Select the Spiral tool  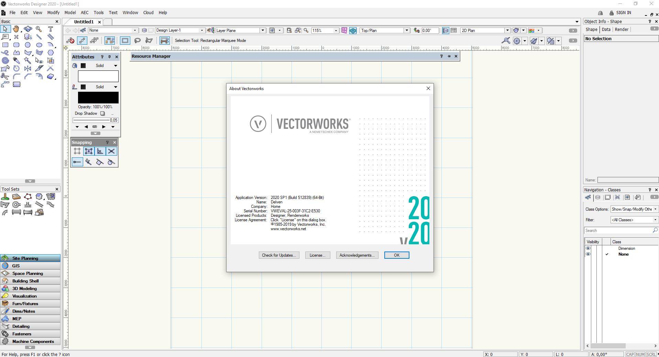[5, 60]
